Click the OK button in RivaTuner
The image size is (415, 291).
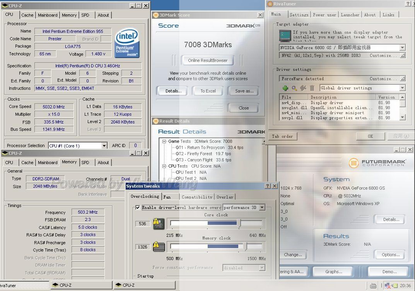point(370,136)
